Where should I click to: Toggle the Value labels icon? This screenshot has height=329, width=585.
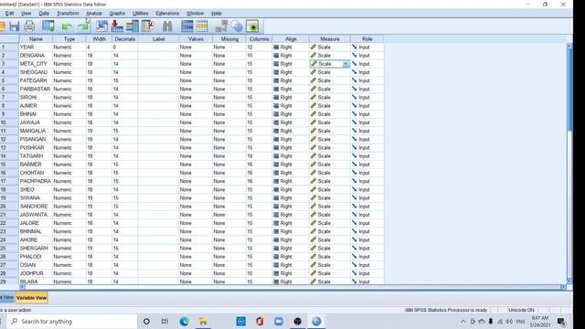click(252, 27)
